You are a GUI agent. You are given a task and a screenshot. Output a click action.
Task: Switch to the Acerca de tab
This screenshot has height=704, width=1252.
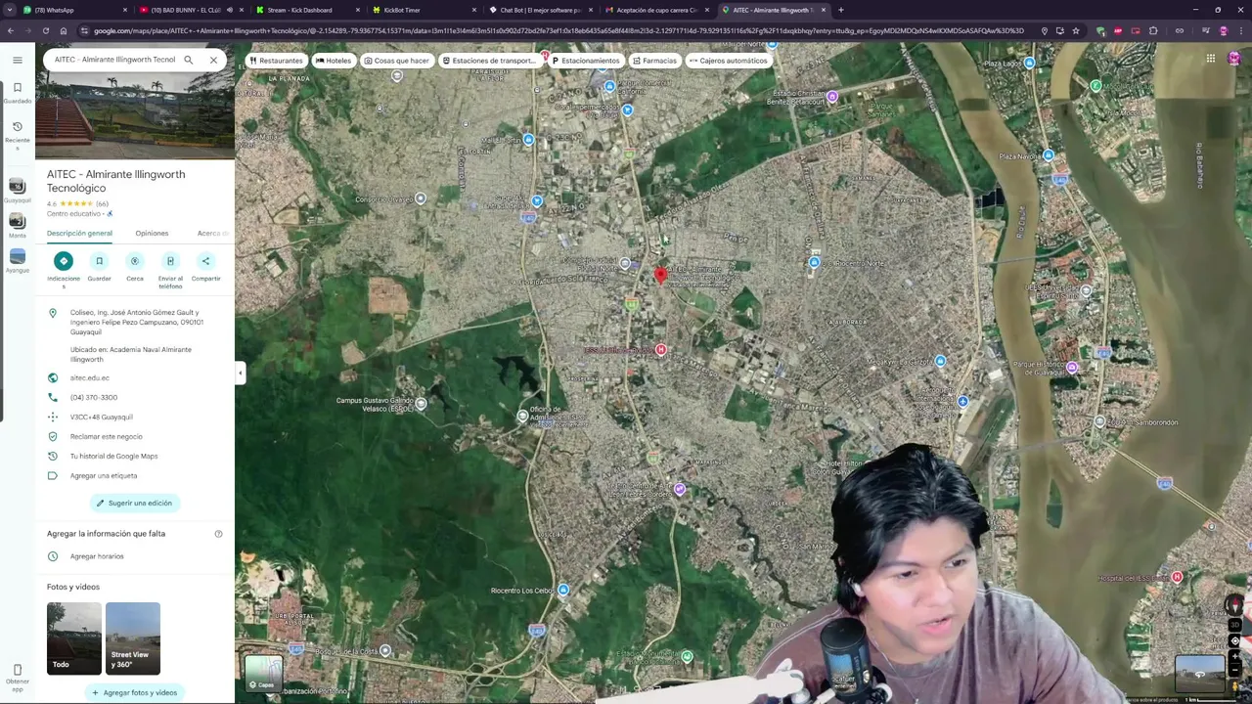[213, 234]
